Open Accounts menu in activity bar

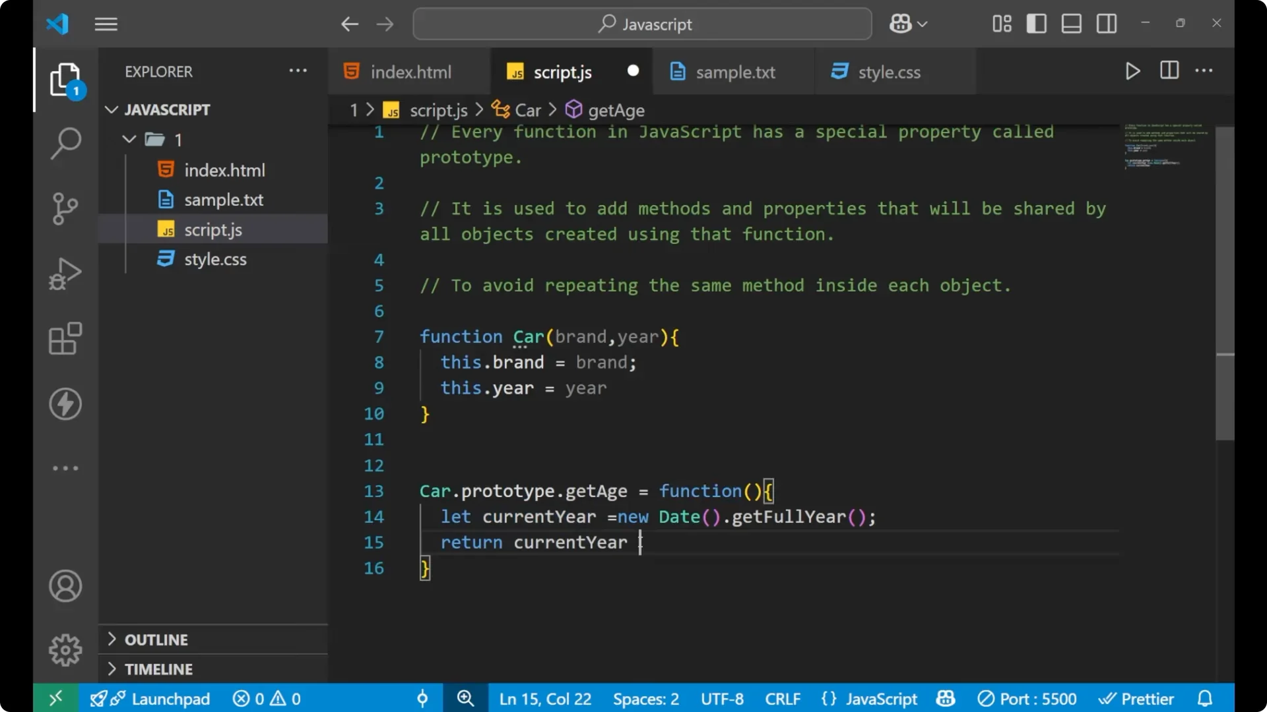coord(65,586)
